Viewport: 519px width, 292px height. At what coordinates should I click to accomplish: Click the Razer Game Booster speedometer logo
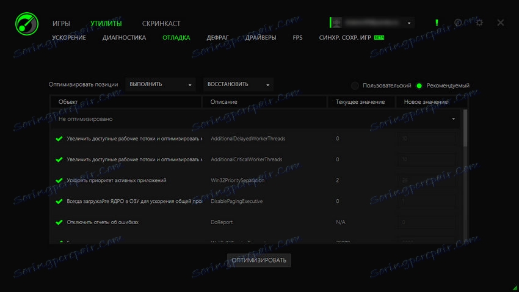[26, 24]
